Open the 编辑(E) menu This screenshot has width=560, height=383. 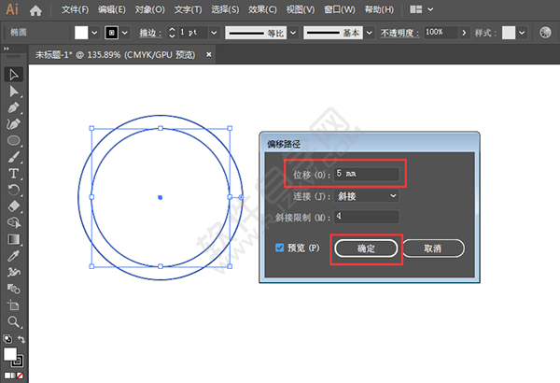click(x=112, y=9)
